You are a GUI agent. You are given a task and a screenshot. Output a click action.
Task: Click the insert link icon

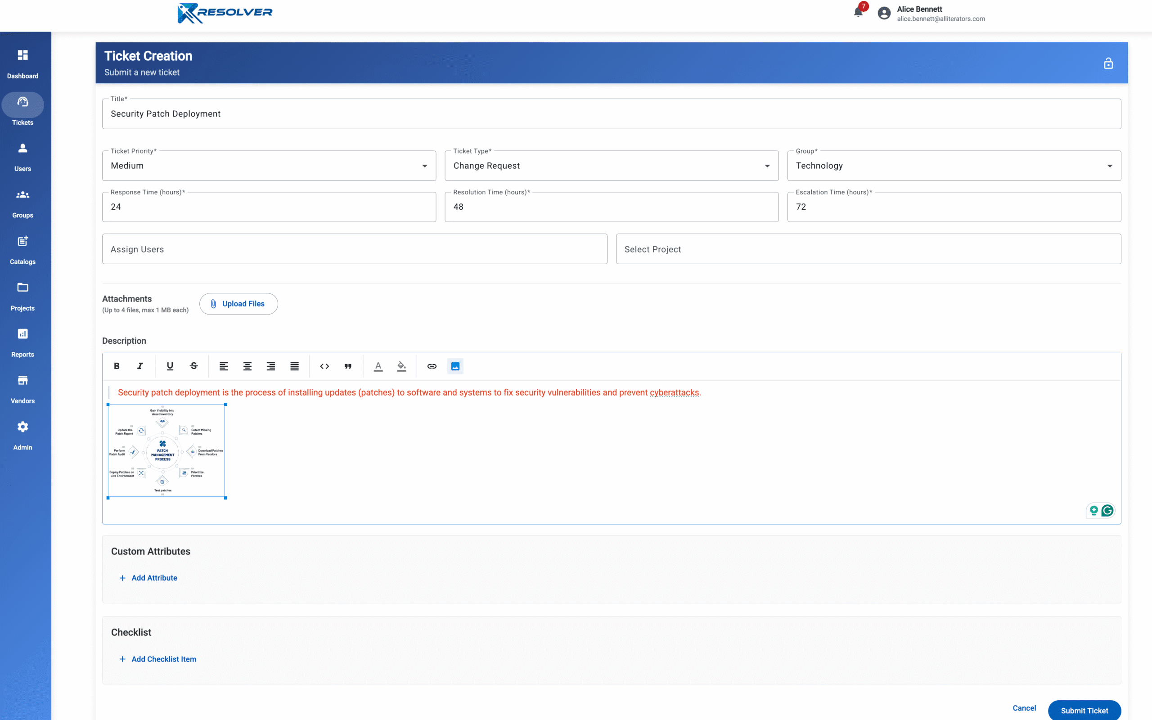(432, 366)
